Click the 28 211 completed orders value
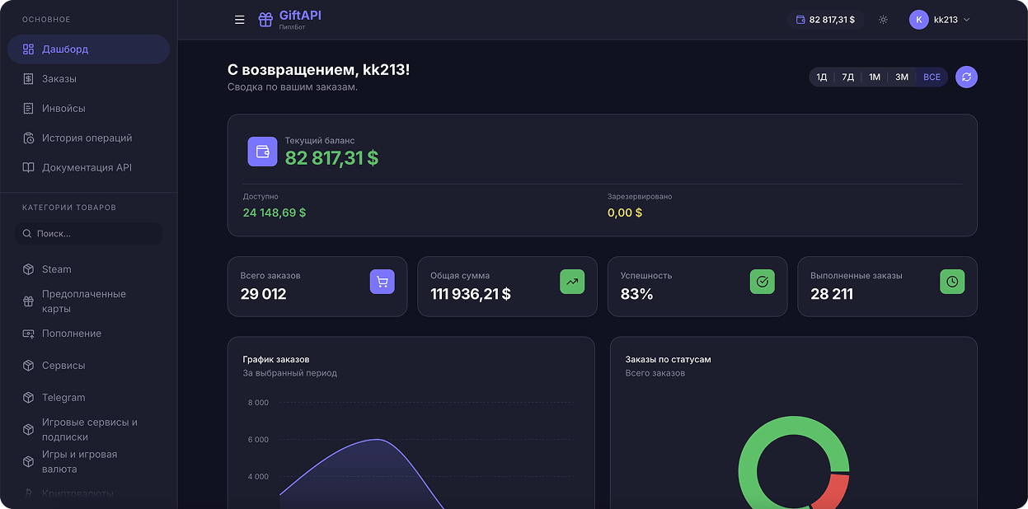1028x509 pixels. click(x=832, y=294)
